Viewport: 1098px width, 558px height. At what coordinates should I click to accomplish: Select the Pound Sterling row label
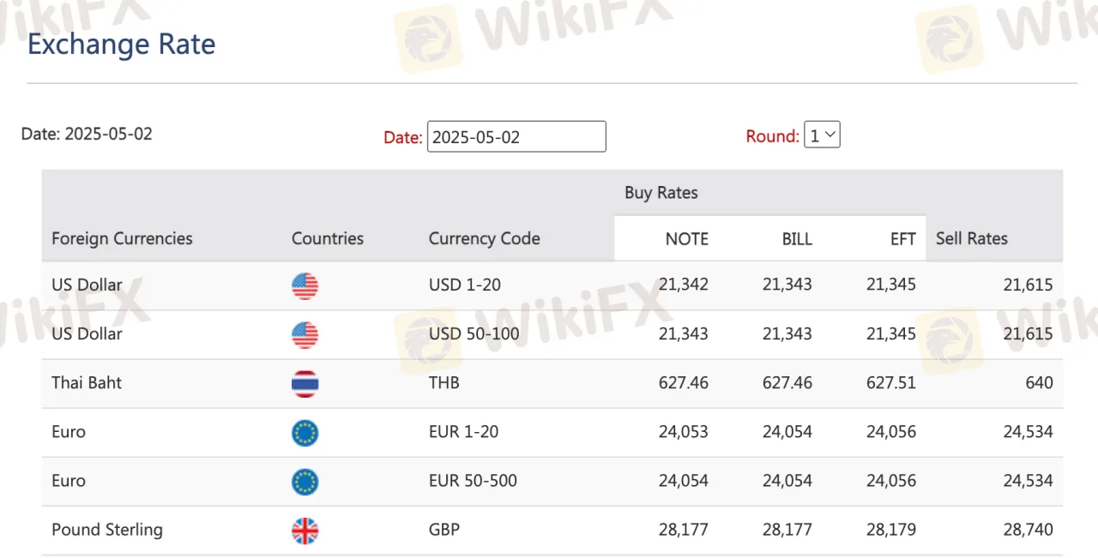tap(107, 530)
